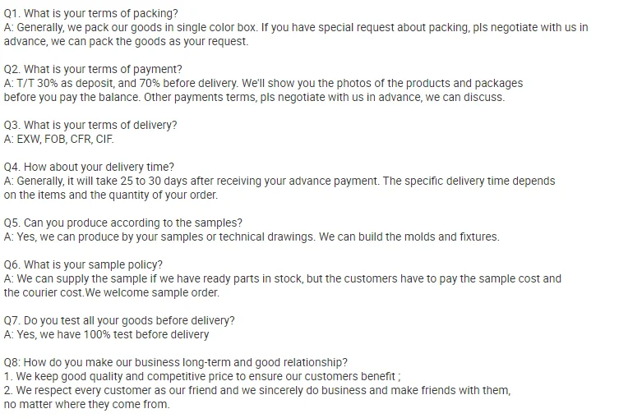Click the Q1 terms of packing question

pos(91,13)
